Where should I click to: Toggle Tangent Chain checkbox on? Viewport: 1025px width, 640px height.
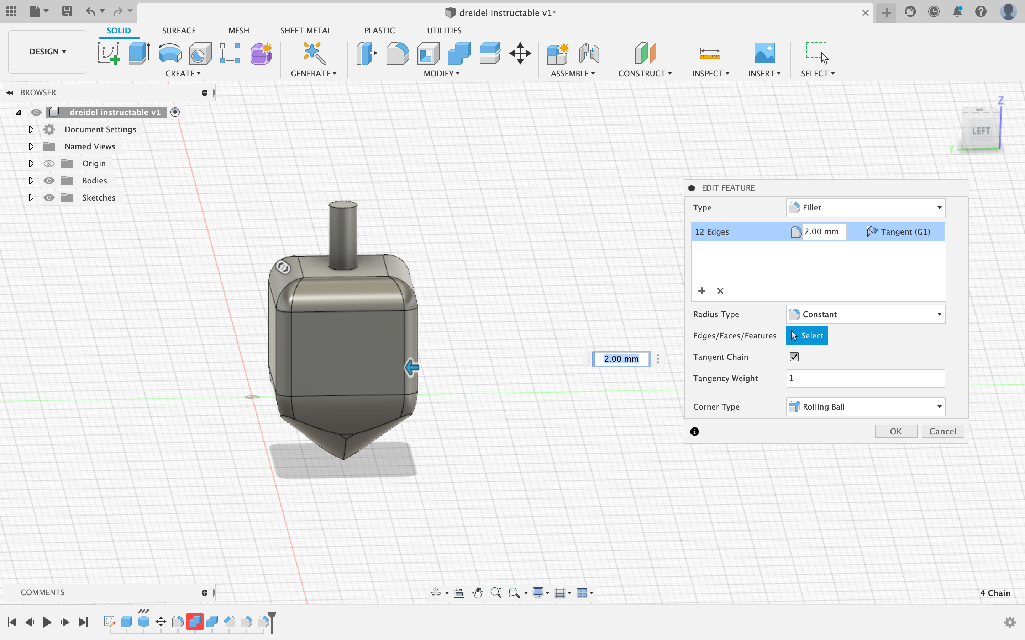794,356
